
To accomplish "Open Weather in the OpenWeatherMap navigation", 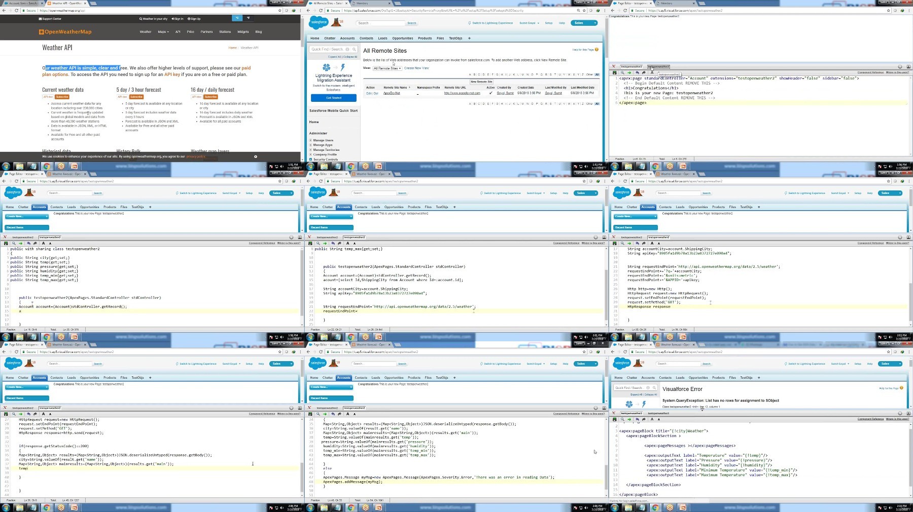I will (146, 32).
